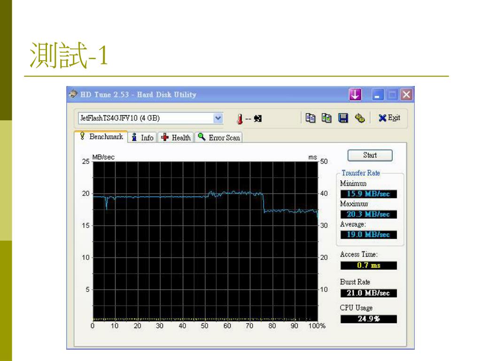Viewport: 481px width, 361px height.
Task: Click the MB/sec axis label
Action: [x=103, y=157]
